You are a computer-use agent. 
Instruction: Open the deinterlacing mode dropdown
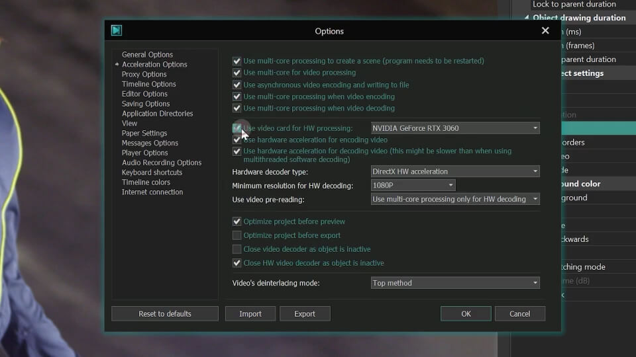(x=454, y=283)
